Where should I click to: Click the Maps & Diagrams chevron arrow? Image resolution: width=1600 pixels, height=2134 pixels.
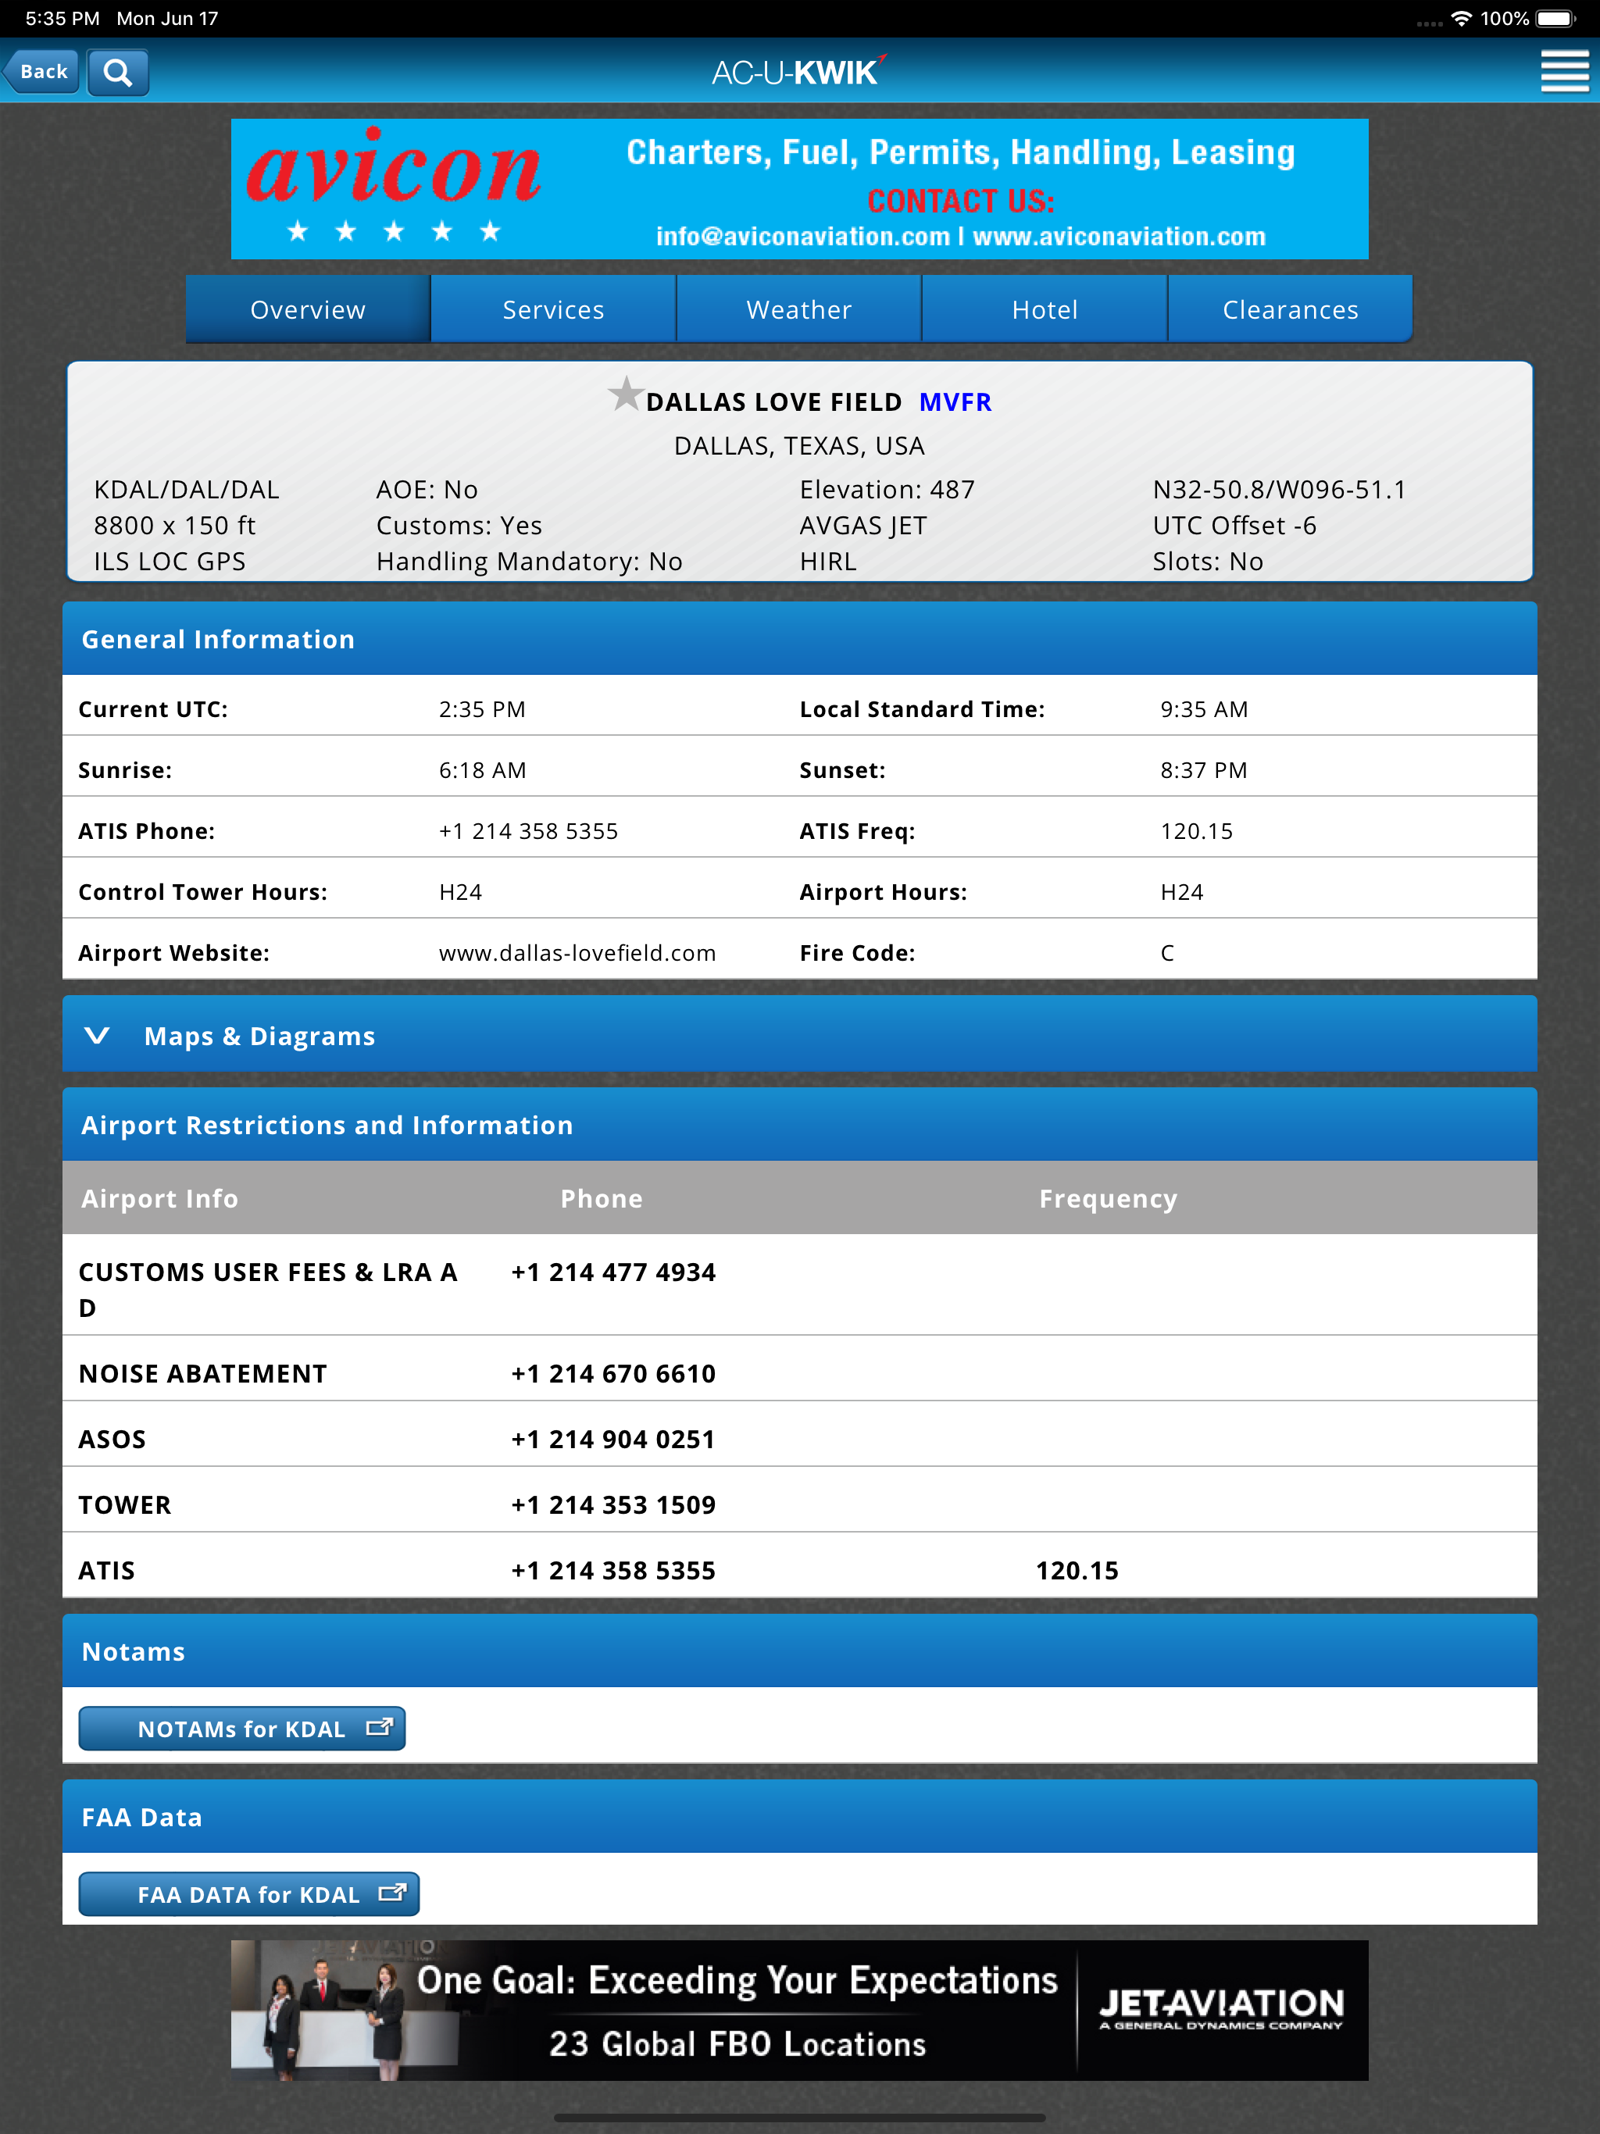point(97,1035)
